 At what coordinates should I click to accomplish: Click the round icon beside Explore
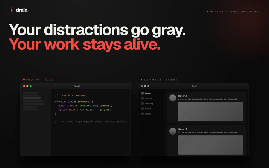[142, 99]
